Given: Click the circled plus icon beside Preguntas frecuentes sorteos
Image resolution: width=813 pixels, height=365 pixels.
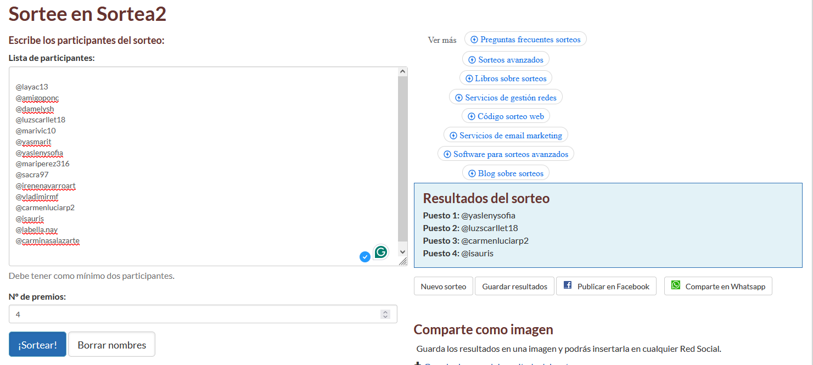Looking at the screenshot, I should pos(473,39).
